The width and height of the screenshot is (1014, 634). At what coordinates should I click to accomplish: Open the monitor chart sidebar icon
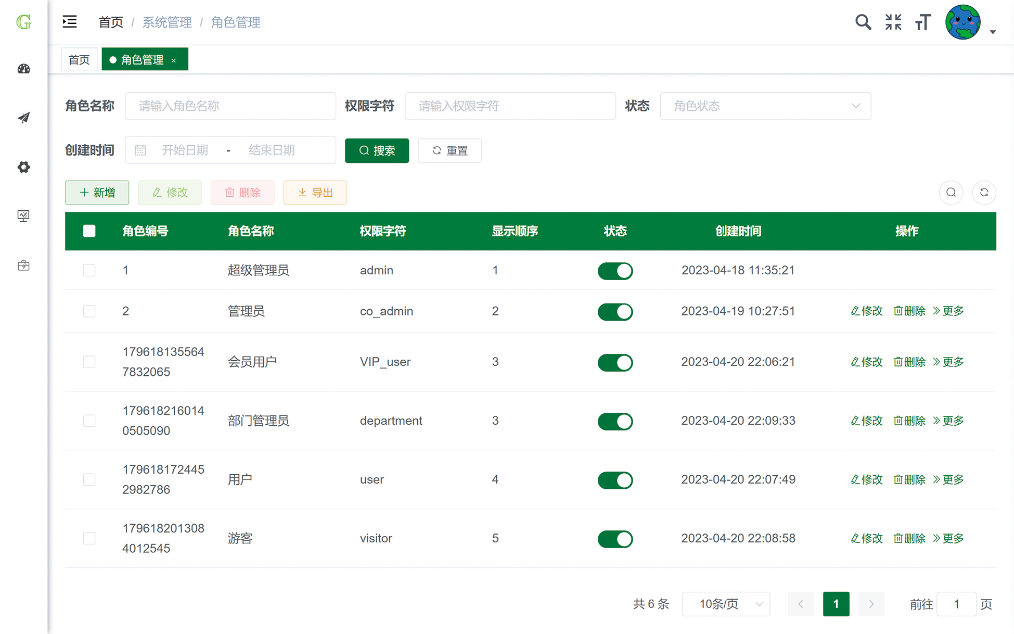(x=23, y=216)
